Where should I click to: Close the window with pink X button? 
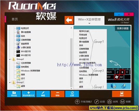click(x=129, y=14)
